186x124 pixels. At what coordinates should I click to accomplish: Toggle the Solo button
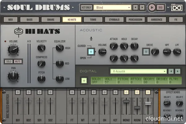9,61
